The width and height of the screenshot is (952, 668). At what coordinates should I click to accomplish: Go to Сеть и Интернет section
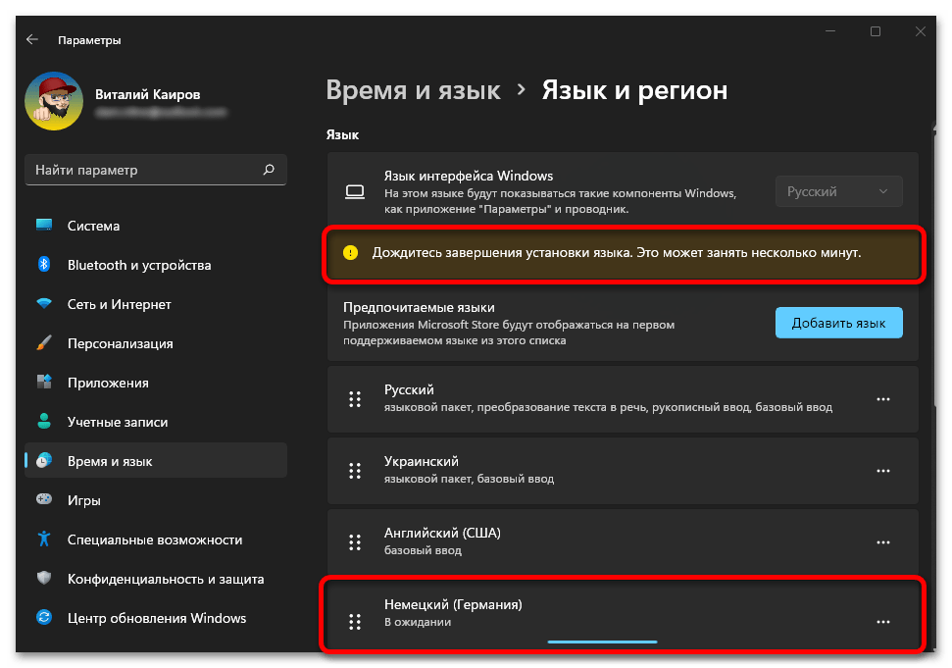pyautogui.click(x=156, y=304)
